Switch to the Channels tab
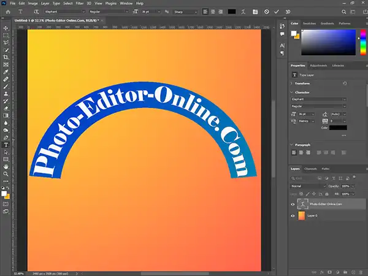This screenshot has height=276, width=368. (310, 169)
